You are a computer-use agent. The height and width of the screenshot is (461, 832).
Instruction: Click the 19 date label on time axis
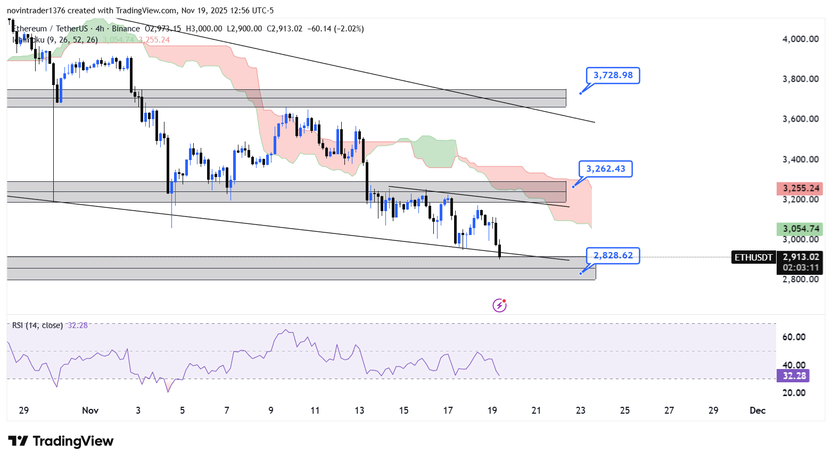click(492, 410)
